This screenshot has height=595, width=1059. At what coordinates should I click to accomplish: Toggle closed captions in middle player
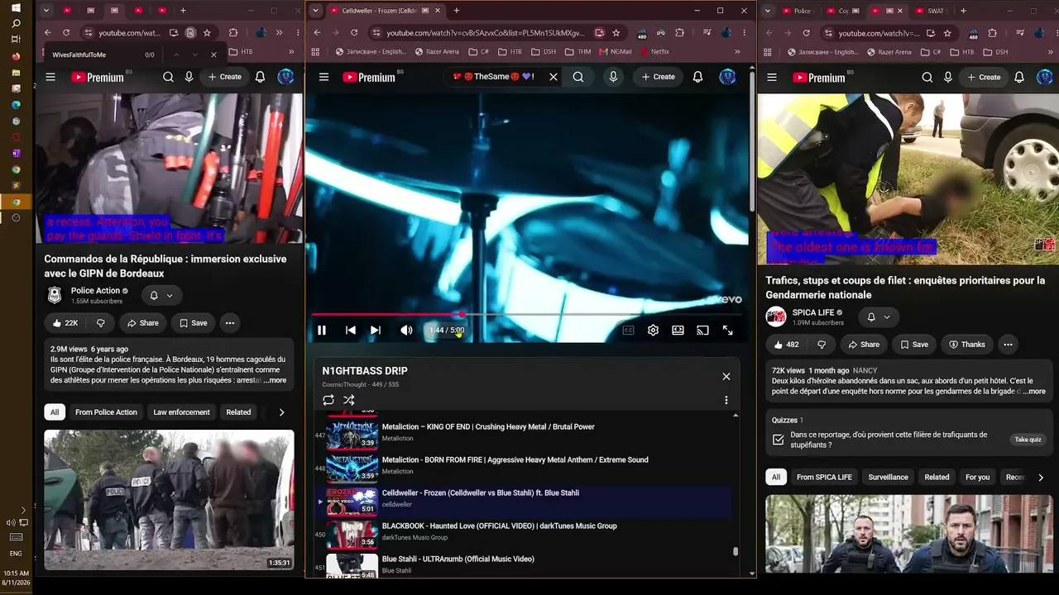click(628, 331)
